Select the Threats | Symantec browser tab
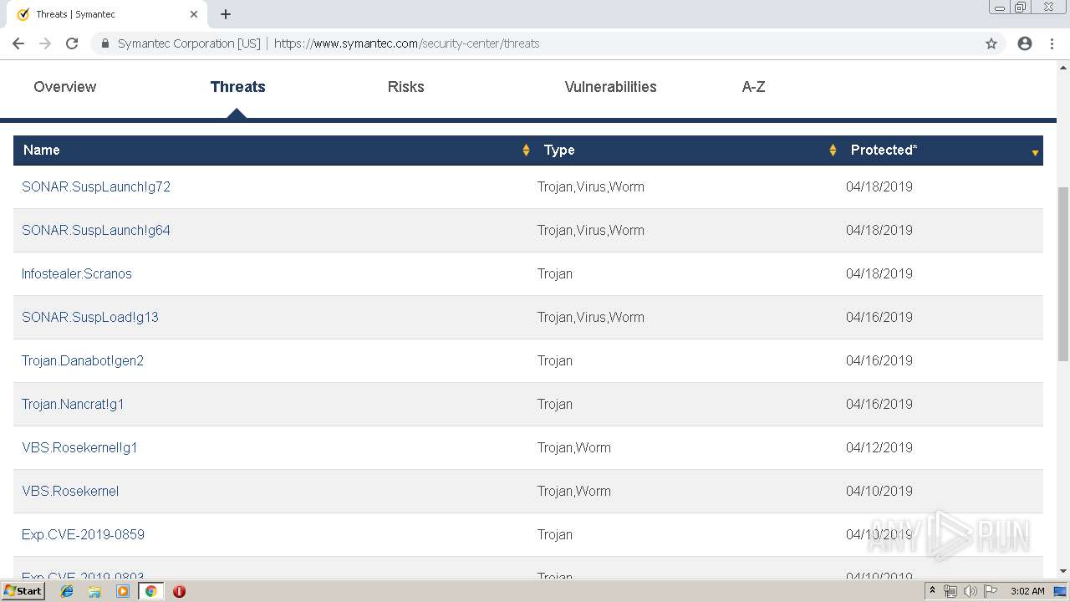1070x602 pixels. [x=107, y=14]
